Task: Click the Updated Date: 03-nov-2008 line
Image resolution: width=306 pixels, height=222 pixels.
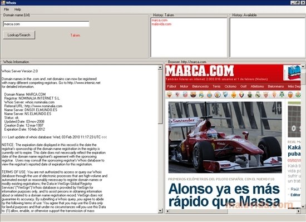Action: (24, 121)
